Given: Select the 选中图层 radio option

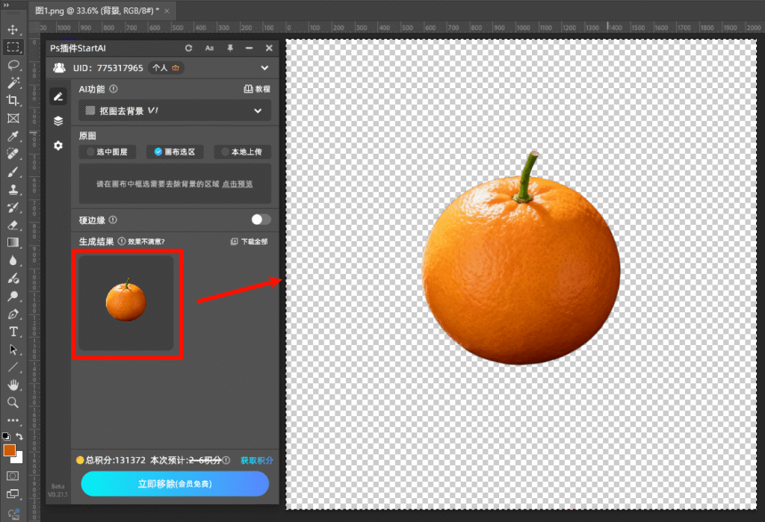Looking at the screenshot, I should pos(107,152).
